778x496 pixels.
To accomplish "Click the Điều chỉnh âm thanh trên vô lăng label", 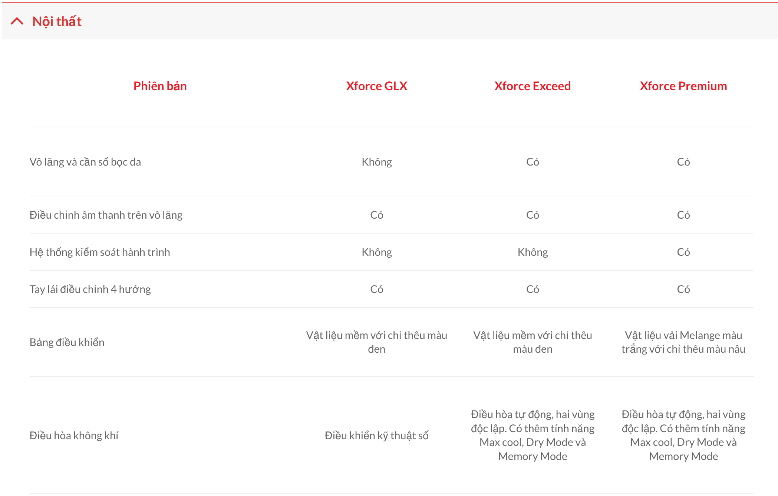I will (x=106, y=215).
